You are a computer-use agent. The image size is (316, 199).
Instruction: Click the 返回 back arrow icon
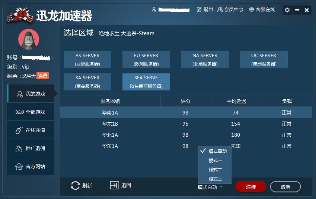click(x=115, y=185)
